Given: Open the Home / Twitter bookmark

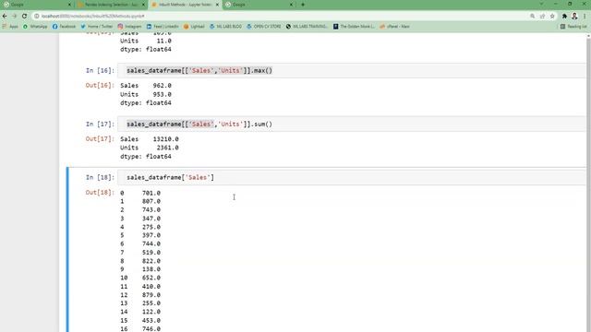Looking at the screenshot, I should (96, 27).
